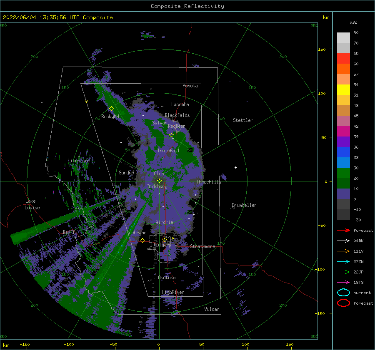Click the Calgary city label
The width and height of the screenshot is (375, 350).
click(x=162, y=245)
